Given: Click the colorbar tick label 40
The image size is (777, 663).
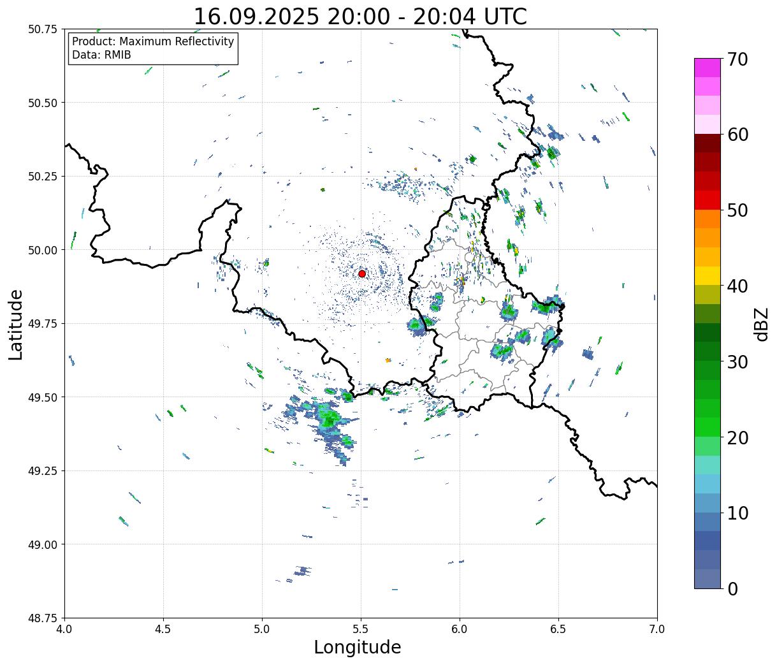Looking at the screenshot, I should pos(737,286).
